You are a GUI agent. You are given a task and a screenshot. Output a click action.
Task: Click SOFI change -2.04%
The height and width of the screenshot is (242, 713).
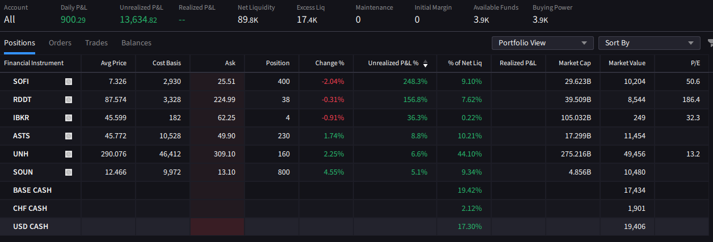tap(333, 82)
